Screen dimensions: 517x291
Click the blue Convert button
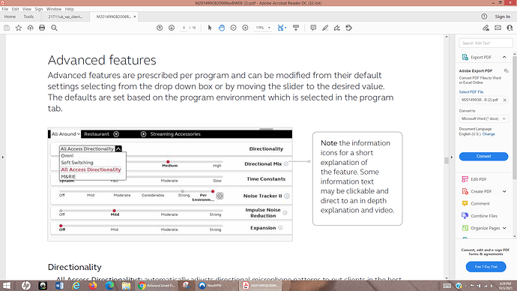(x=484, y=157)
